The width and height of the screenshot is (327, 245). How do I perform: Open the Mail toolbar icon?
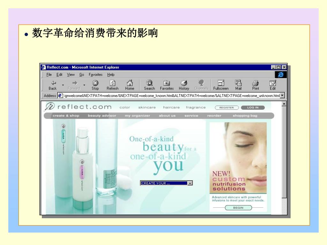(238, 85)
